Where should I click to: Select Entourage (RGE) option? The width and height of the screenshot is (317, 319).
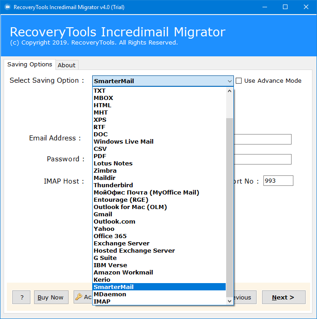[159, 199]
